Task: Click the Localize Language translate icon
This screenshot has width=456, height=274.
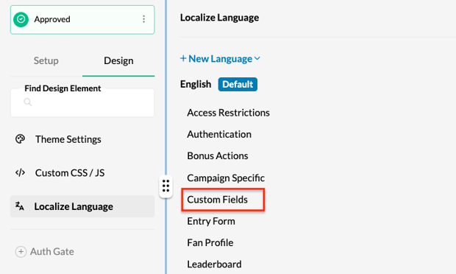Action: tap(20, 206)
